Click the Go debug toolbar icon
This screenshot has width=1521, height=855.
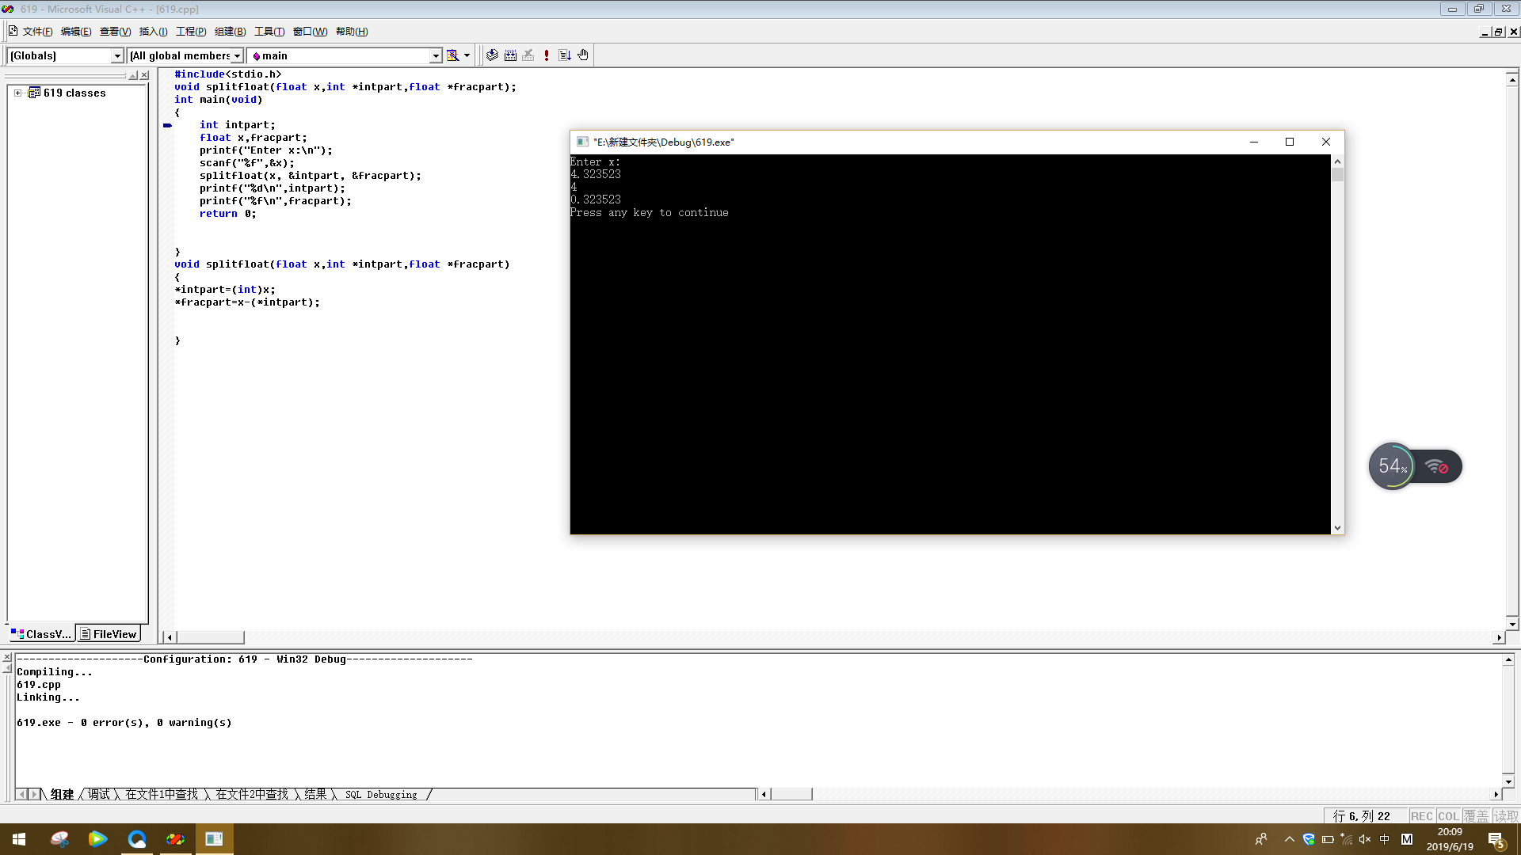(565, 55)
